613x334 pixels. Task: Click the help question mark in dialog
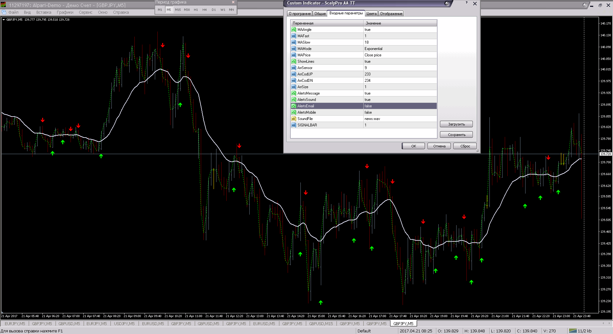[x=466, y=3]
